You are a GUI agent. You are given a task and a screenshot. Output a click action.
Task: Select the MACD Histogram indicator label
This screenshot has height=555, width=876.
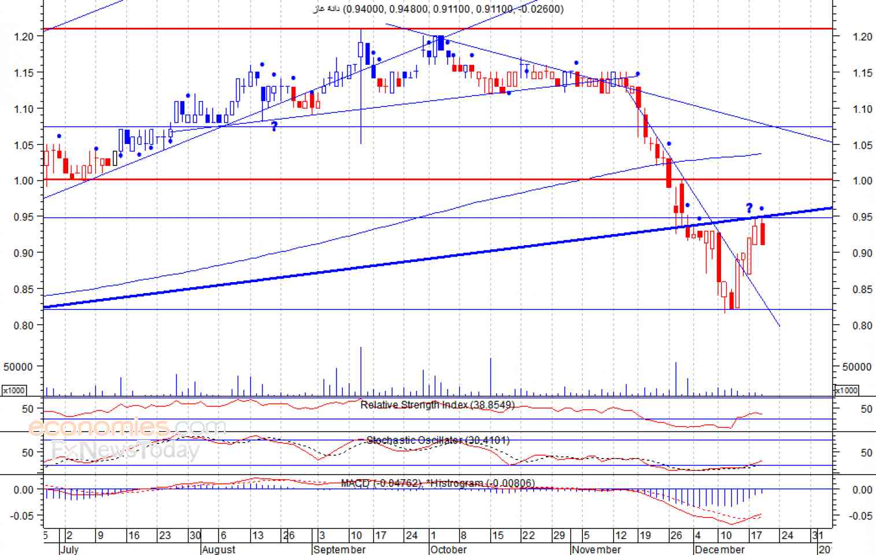[438, 483]
